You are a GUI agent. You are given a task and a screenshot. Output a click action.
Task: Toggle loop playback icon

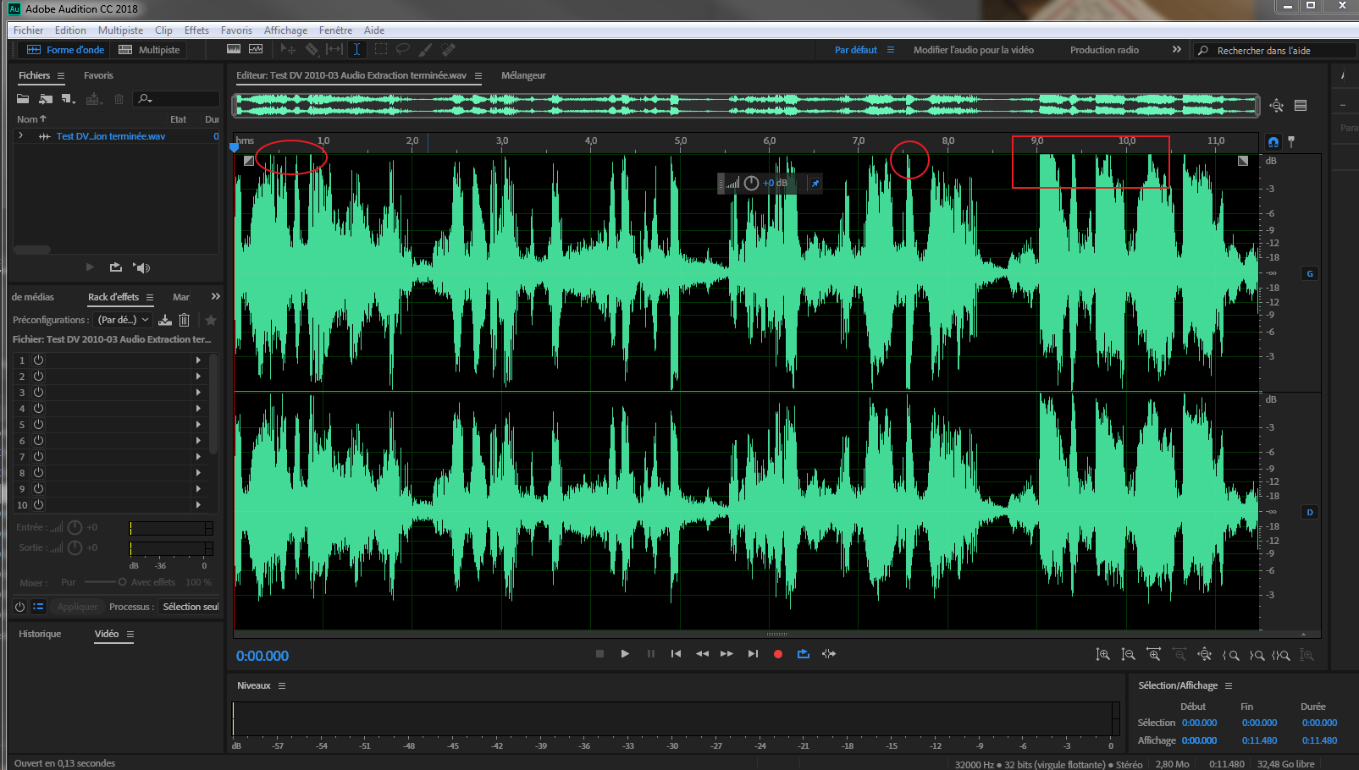coord(803,654)
